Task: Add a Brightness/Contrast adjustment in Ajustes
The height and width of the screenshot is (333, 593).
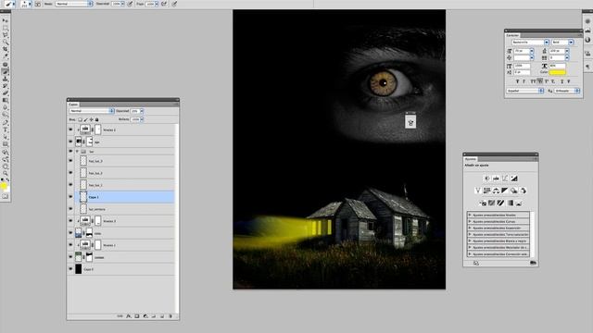Action: [x=486, y=179]
